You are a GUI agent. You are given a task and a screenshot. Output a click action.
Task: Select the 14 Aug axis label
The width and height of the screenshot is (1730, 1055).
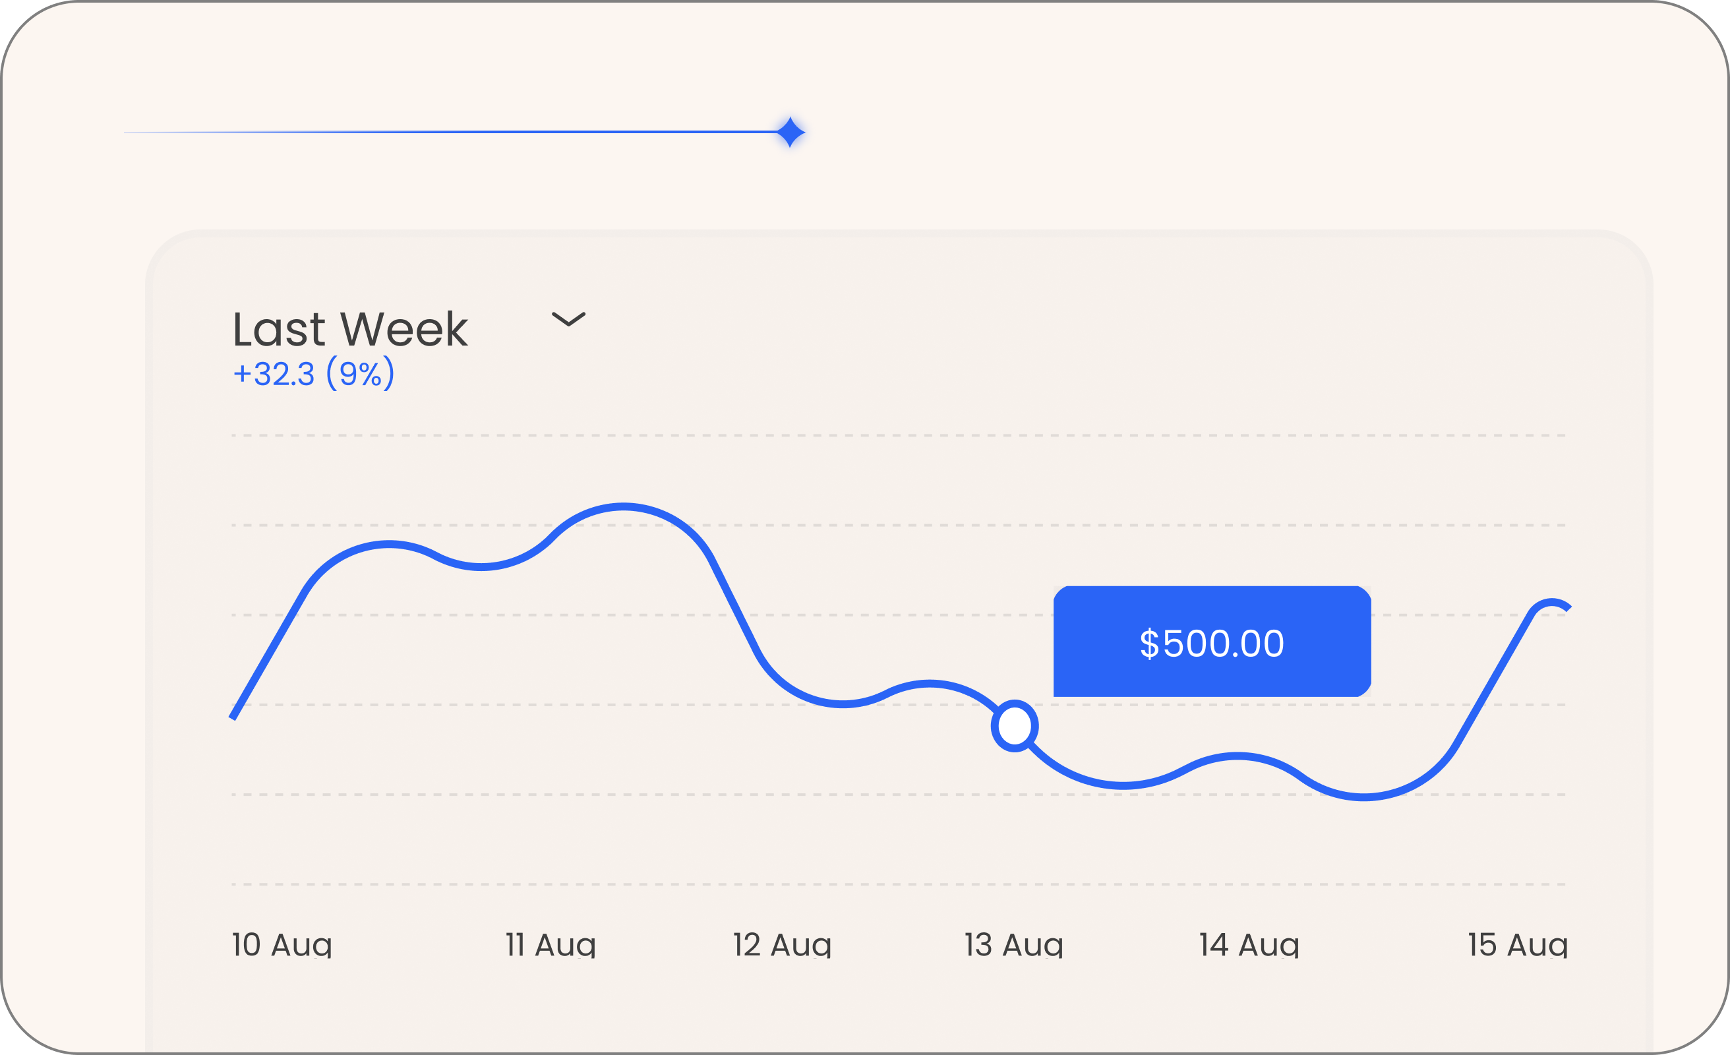1251,946
